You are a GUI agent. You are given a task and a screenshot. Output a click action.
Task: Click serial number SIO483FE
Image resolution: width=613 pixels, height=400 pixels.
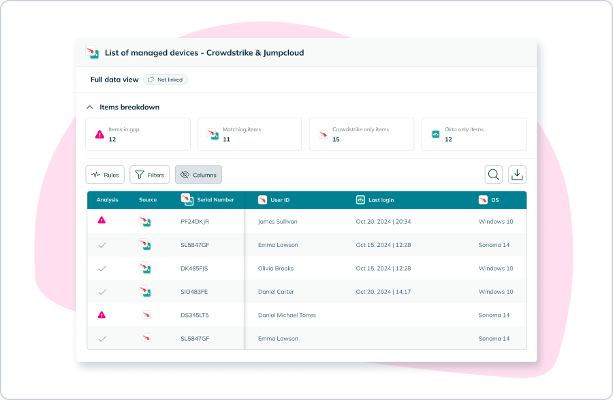click(x=194, y=292)
